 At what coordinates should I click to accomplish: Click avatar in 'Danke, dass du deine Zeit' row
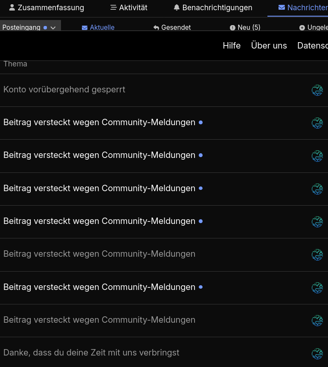317,353
